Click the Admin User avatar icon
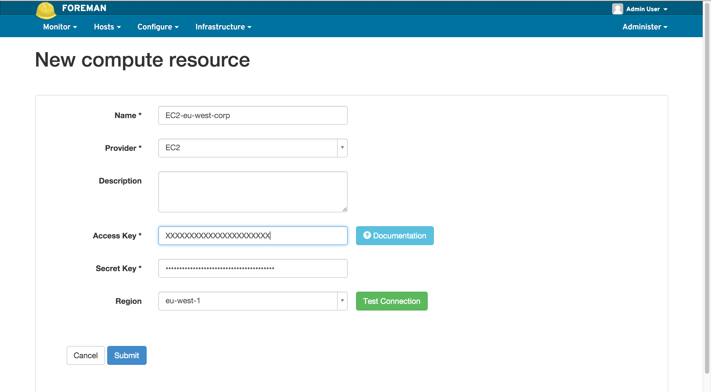 [x=617, y=9]
